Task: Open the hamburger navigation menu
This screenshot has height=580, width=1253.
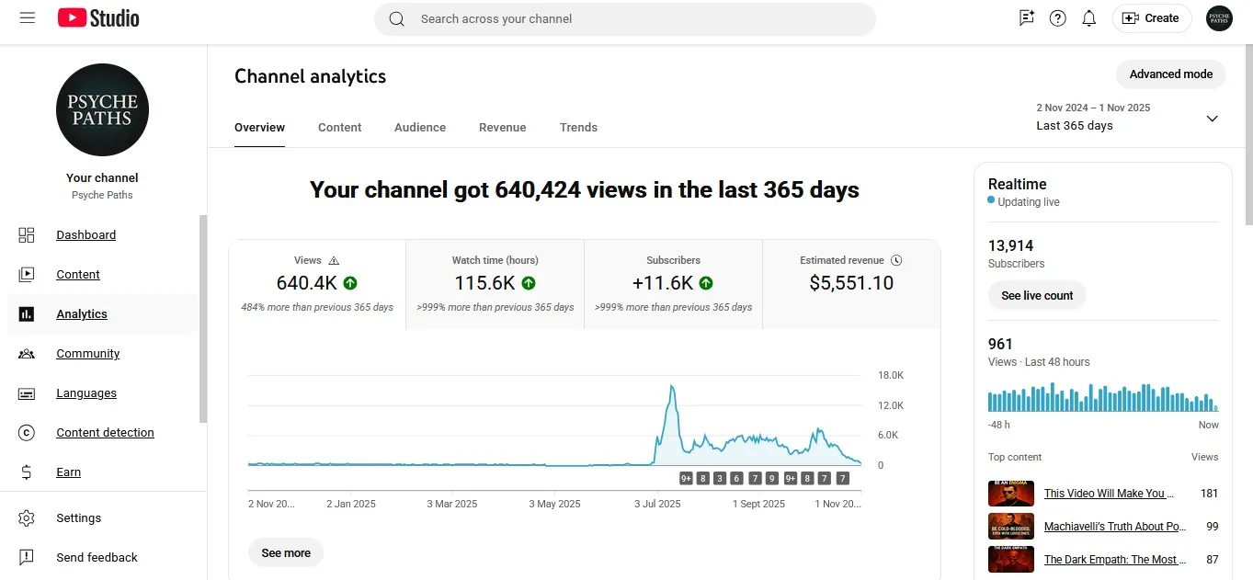Action: point(27,18)
